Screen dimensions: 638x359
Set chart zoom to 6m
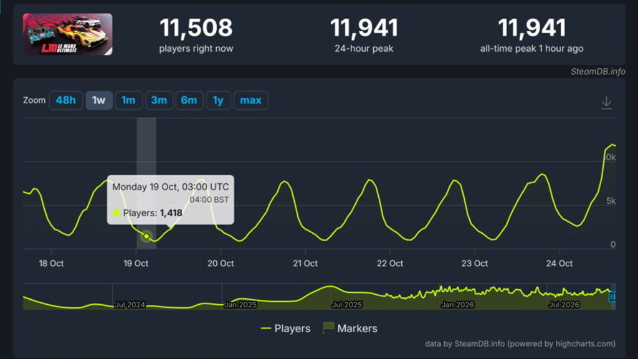pos(189,100)
